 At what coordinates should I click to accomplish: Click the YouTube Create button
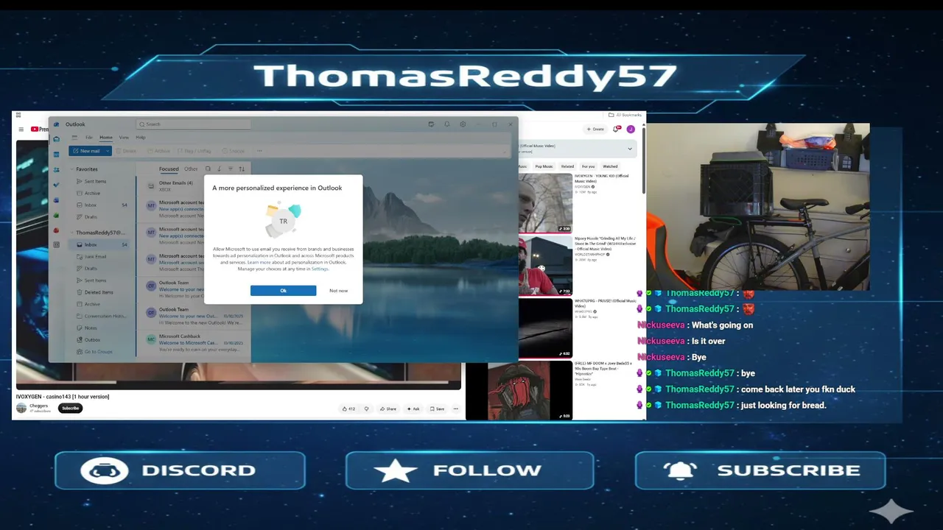pyautogui.click(x=596, y=129)
